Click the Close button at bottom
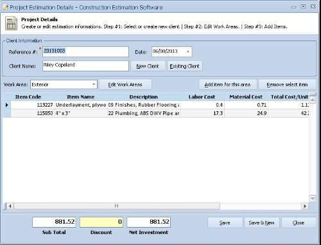The height and width of the screenshot is (245, 321). (299, 222)
